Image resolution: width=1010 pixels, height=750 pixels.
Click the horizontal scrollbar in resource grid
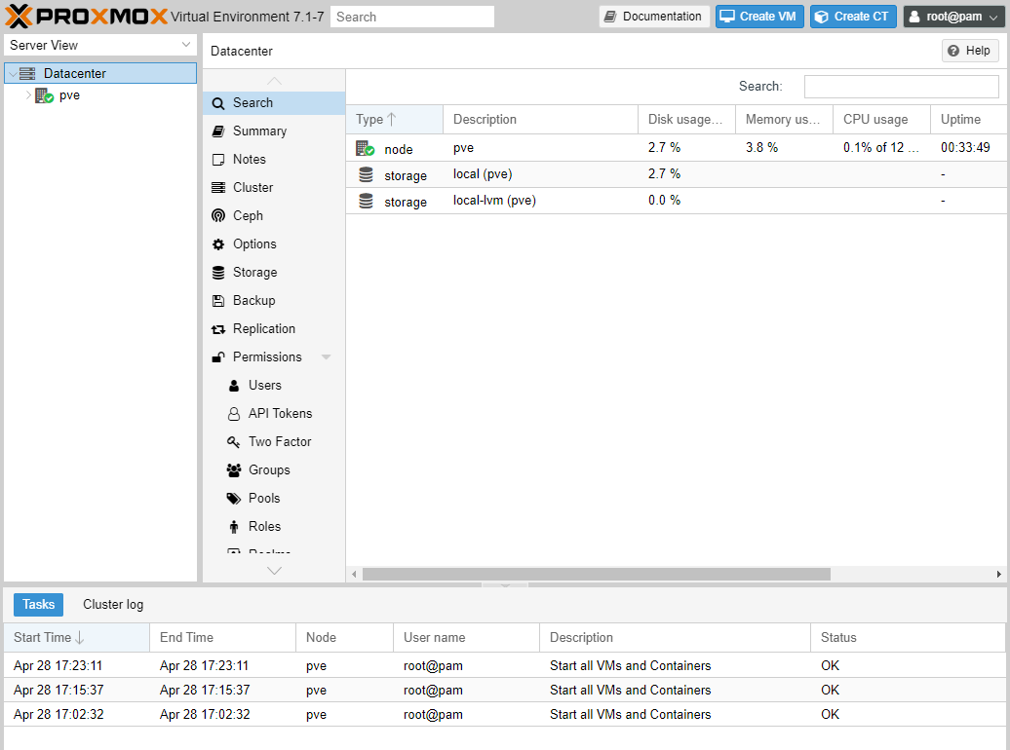(596, 575)
